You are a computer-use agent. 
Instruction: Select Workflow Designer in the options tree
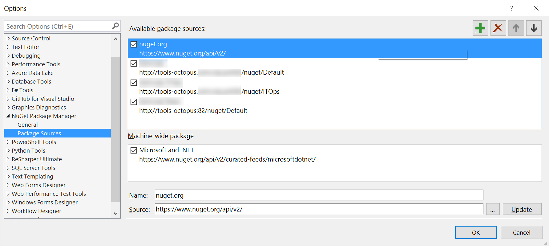click(x=36, y=211)
